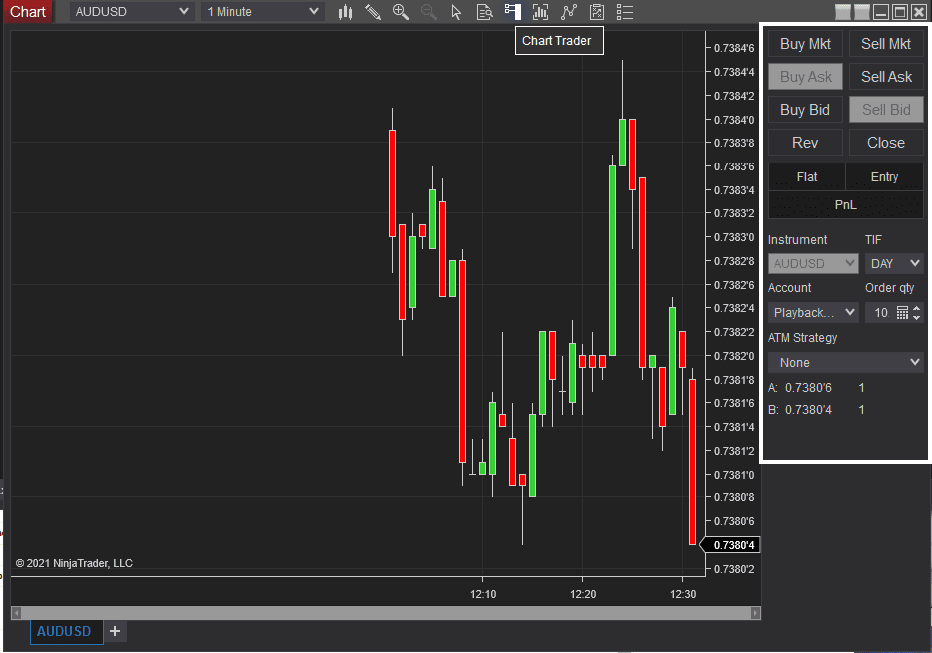Viewport: 932px width, 653px height.
Task: Open the 1 Minute interval dropdown
Action: [262, 11]
